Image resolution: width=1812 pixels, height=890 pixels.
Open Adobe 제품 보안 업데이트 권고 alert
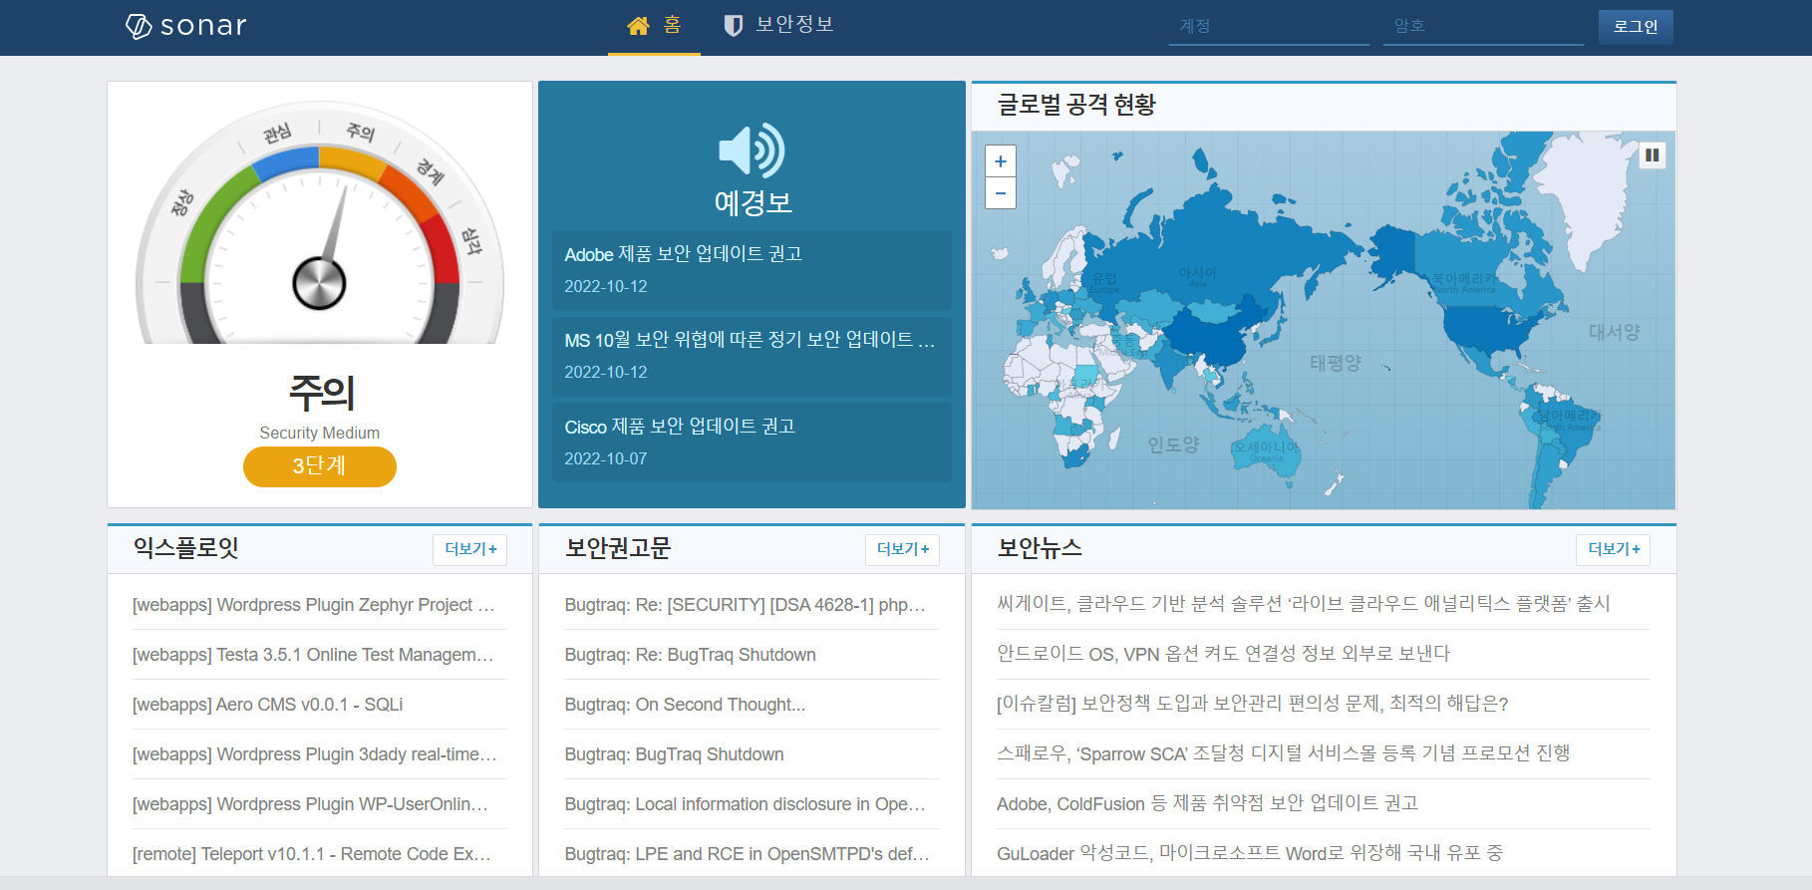click(x=752, y=269)
